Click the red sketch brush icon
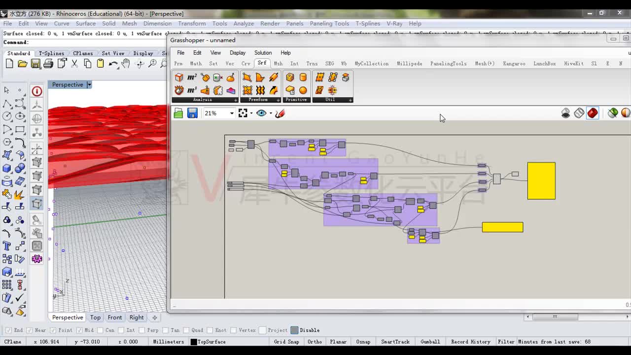Viewport: 631px width, 355px height. (x=280, y=113)
